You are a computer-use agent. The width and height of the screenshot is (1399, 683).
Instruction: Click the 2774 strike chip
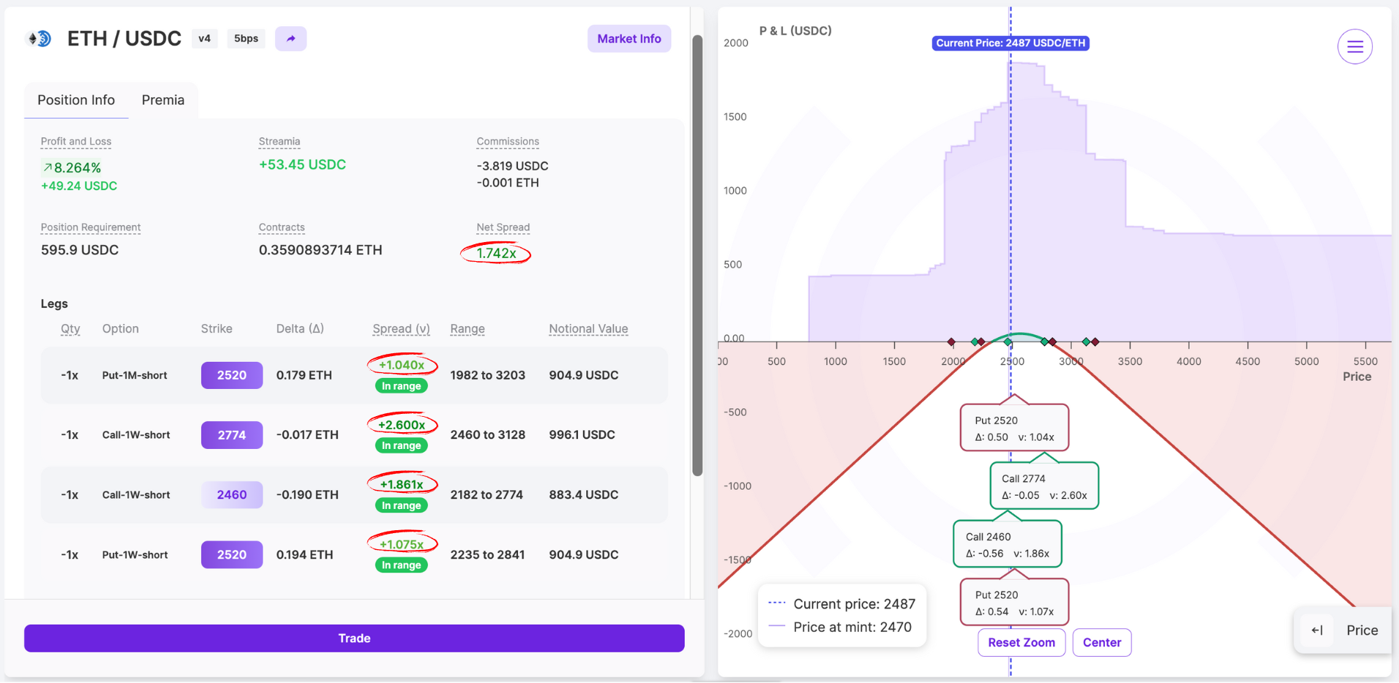232,435
